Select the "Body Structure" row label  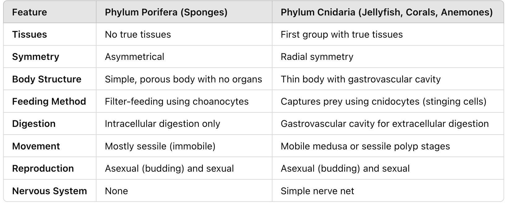coord(47,79)
